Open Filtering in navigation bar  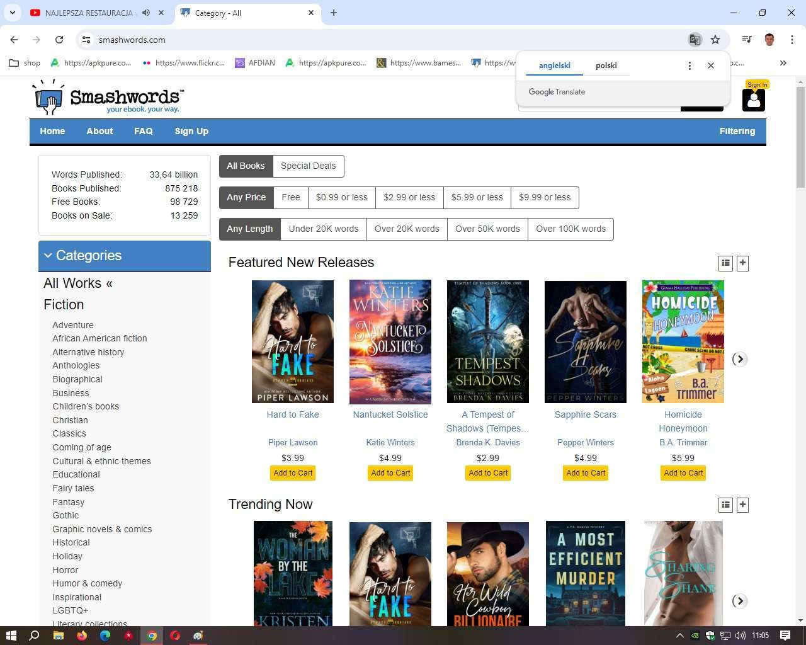pyautogui.click(x=737, y=131)
